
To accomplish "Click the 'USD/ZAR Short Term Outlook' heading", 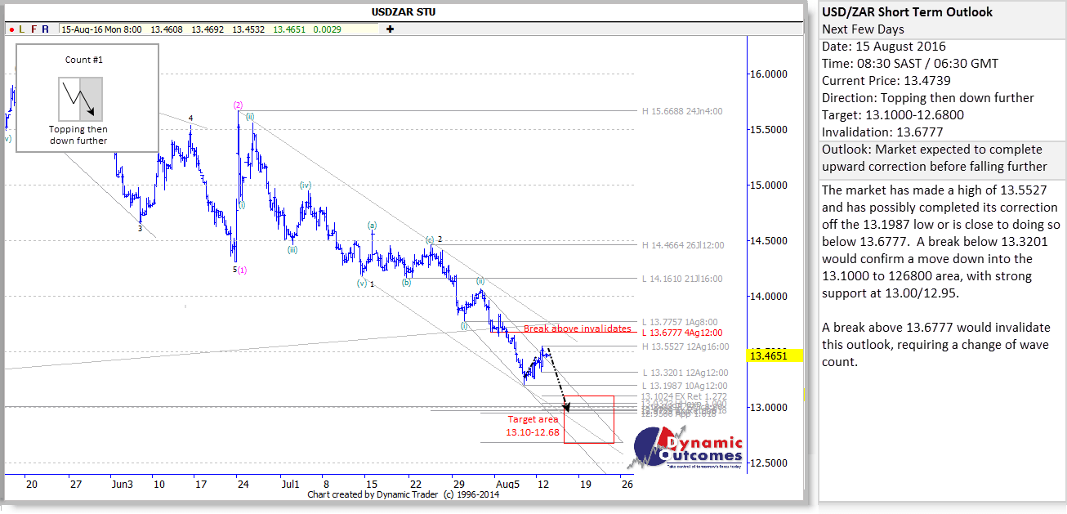I will click(908, 11).
